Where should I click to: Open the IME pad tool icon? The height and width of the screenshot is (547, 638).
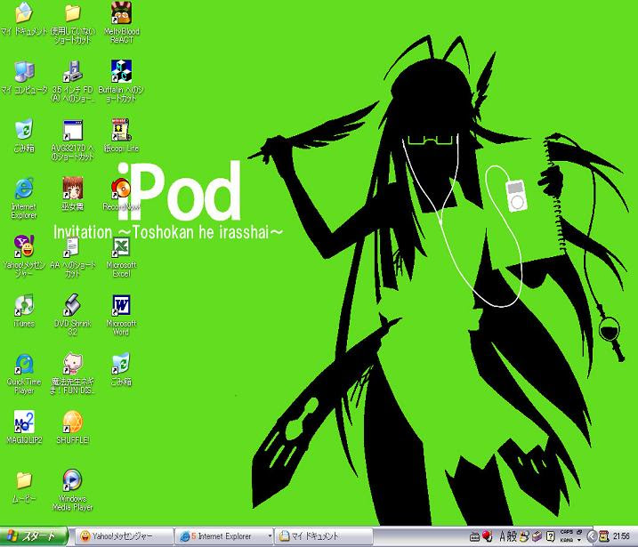pos(524,537)
